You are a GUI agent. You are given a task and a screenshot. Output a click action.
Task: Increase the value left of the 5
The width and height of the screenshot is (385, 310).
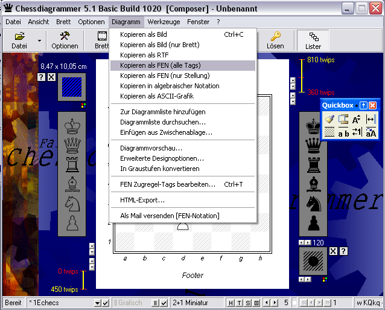point(275,303)
